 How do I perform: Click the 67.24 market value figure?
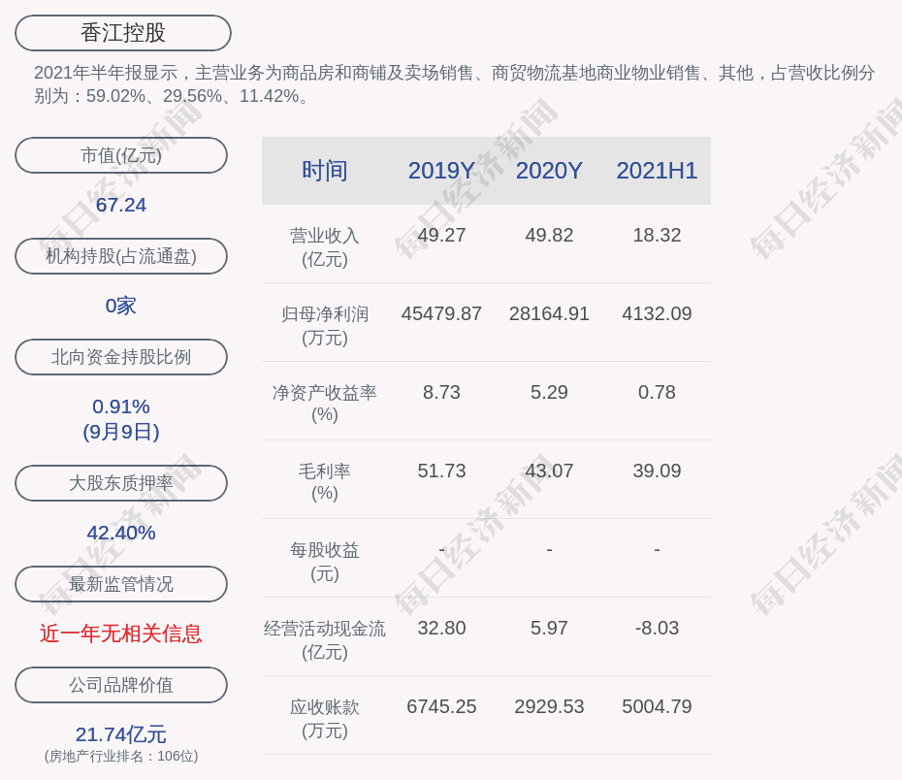pyautogui.click(x=121, y=205)
